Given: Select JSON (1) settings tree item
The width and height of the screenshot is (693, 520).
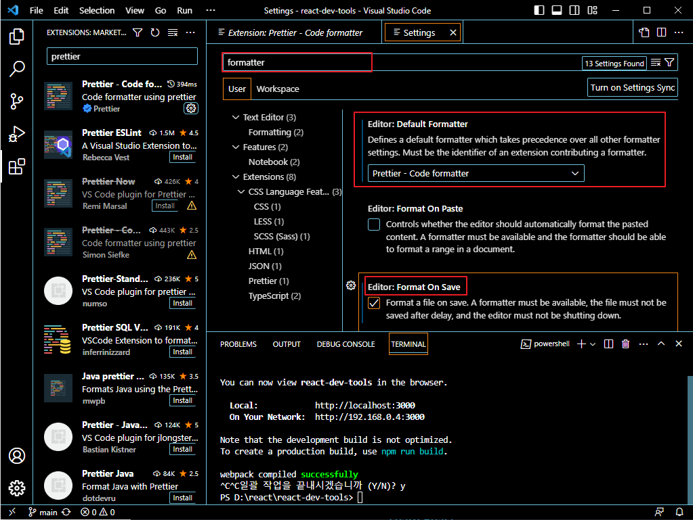Looking at the screenshot, I should click(x=265, y=266).
